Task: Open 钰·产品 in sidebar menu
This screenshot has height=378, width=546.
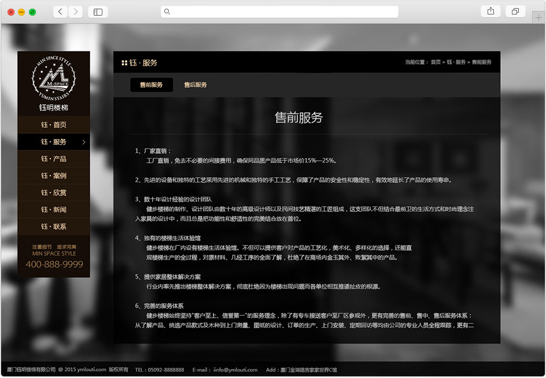Action: pyautogui.click(x=54, y=159)
